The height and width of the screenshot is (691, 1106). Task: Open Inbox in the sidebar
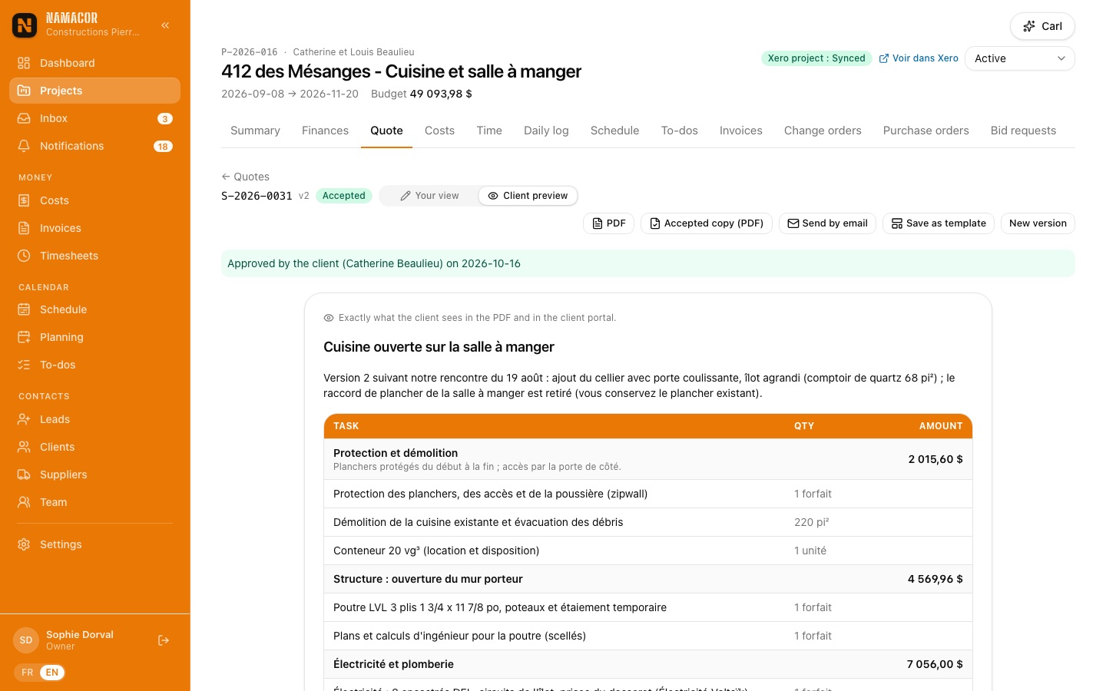point(94,118)
